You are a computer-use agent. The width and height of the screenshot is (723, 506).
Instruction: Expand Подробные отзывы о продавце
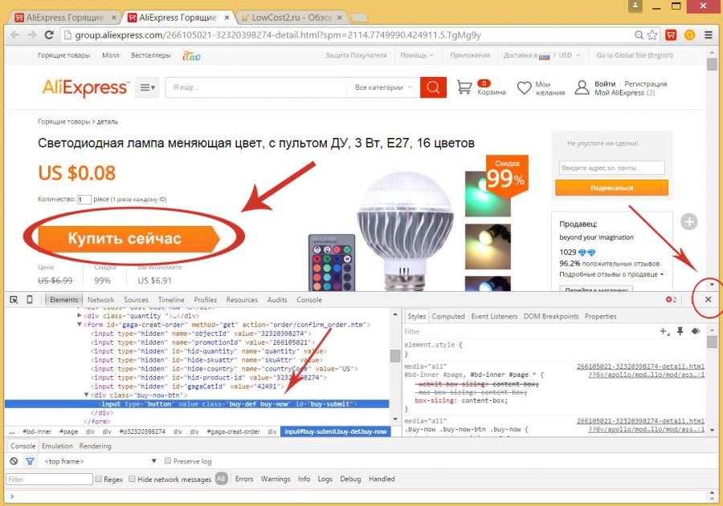click(611, 274)
